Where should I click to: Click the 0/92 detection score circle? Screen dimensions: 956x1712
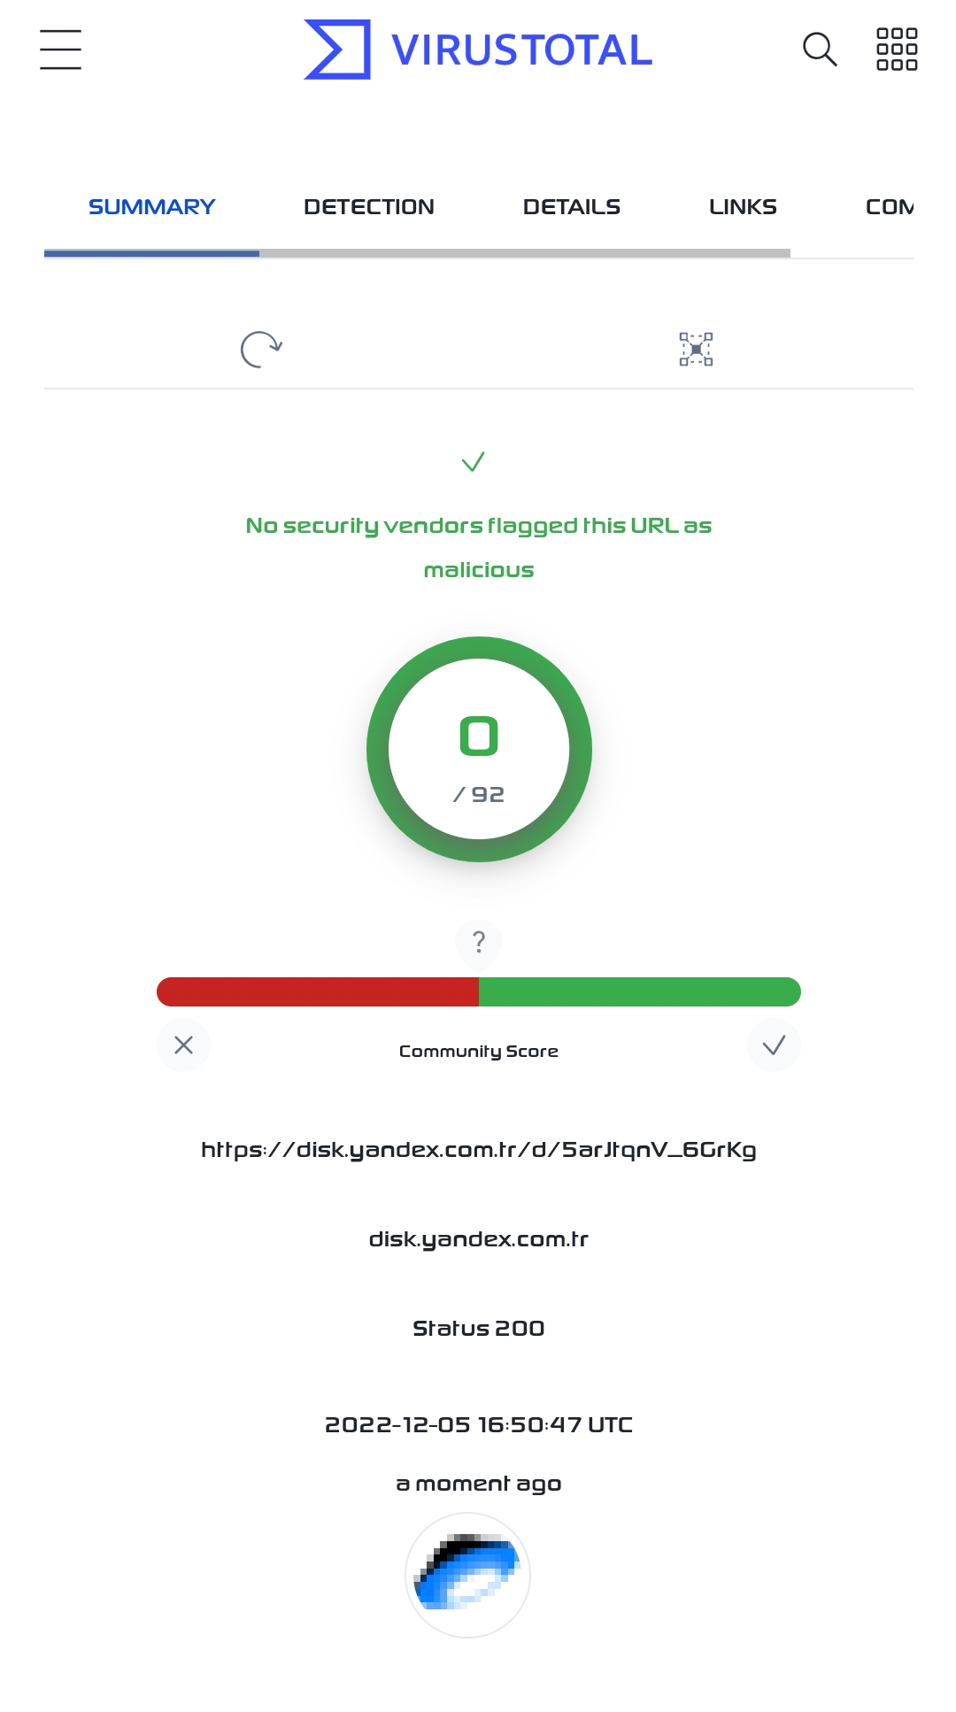(479, 749)
